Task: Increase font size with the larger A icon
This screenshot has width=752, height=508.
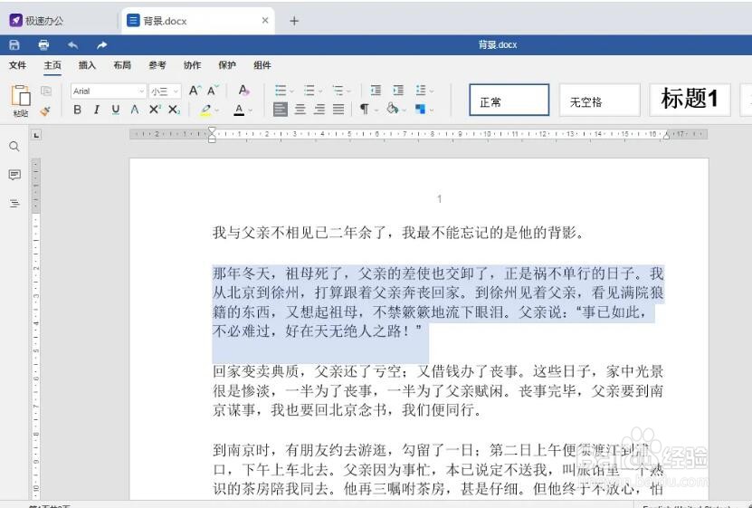Action: 195,91
